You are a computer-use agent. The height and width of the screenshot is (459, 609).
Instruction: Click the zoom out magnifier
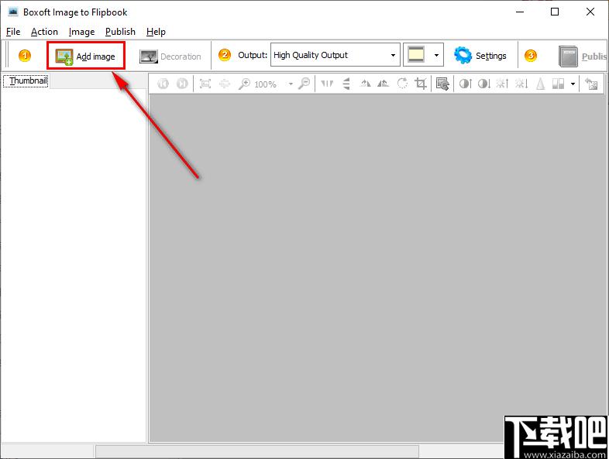click(304, 84)
